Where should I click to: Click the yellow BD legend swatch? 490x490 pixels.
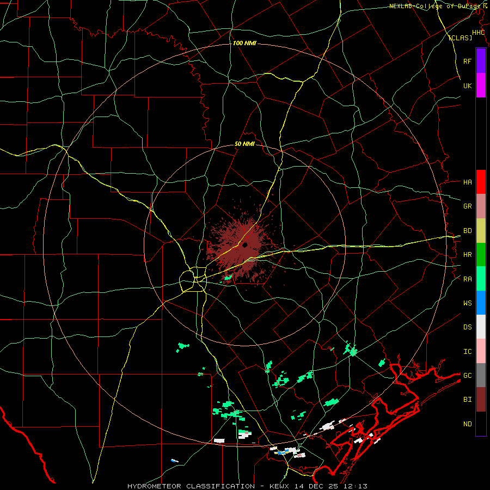point(481,231)
